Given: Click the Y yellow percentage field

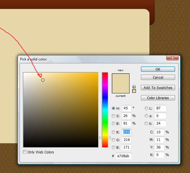Looking at the screenshot, I should (x=160, y=147).
